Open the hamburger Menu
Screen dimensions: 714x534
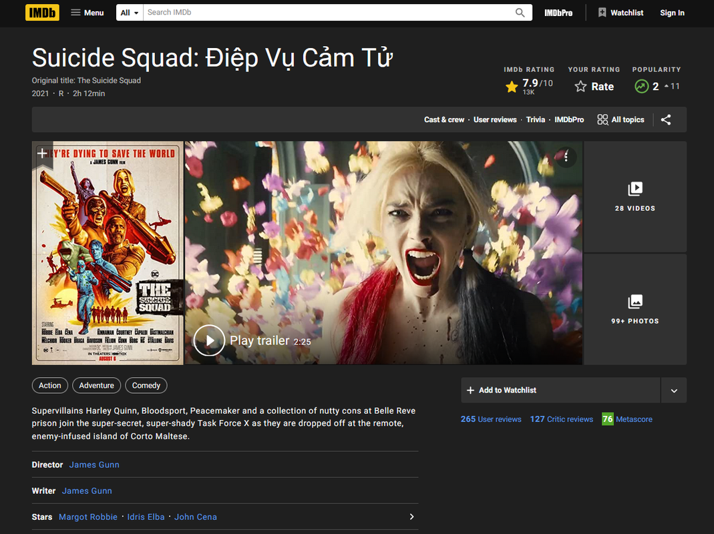pyautogui.click(x=87, y=13)
